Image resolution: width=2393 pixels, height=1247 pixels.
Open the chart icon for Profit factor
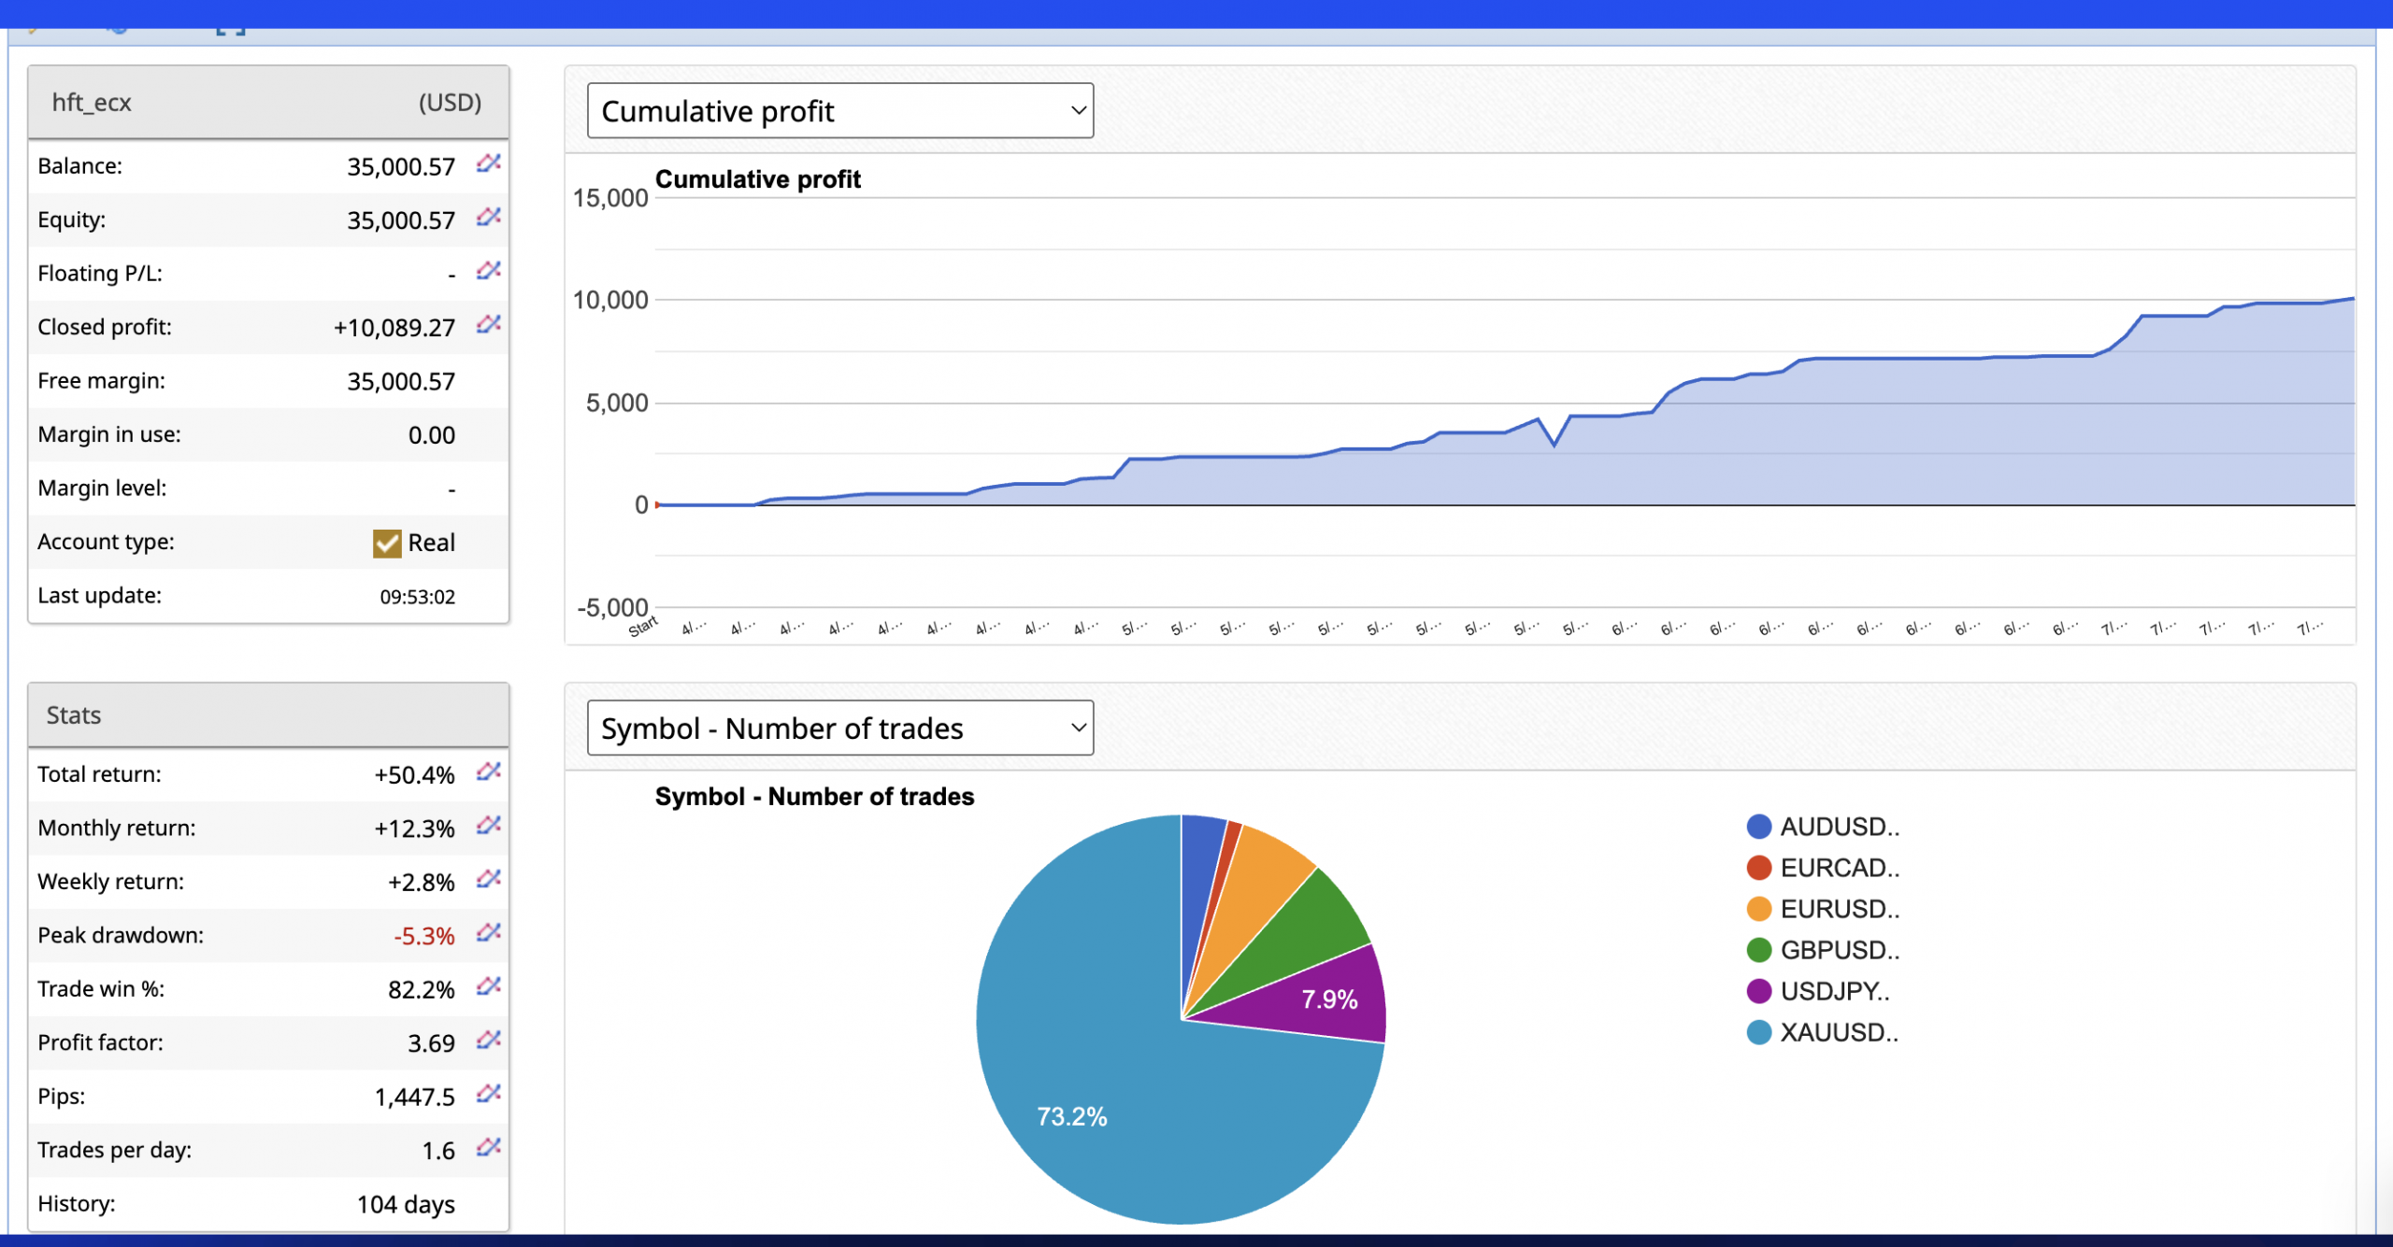pos(488,1041)
